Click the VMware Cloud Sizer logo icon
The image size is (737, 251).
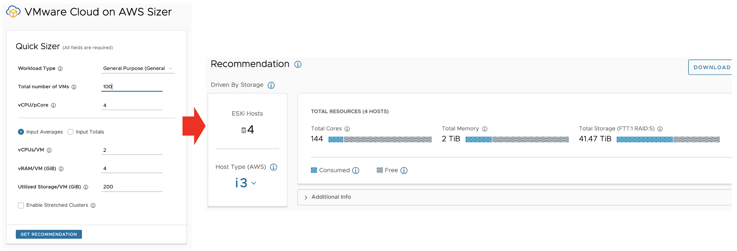[13, 12]
